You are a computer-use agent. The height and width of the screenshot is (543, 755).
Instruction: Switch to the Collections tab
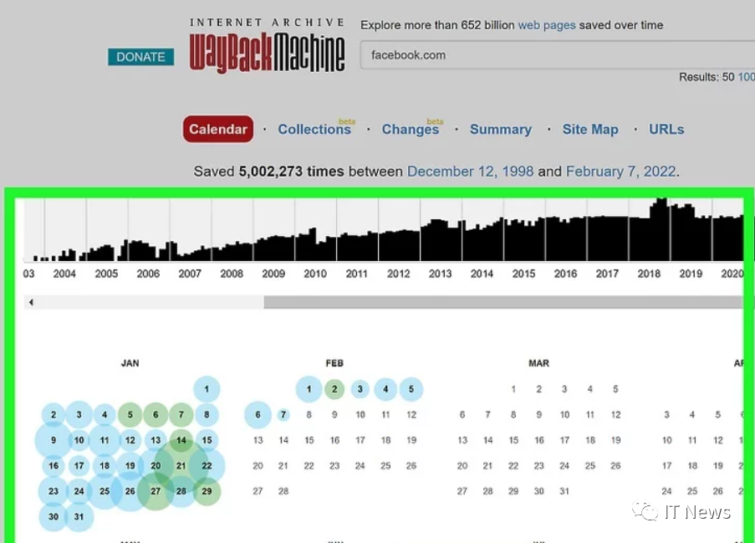[x=314, y=129]
